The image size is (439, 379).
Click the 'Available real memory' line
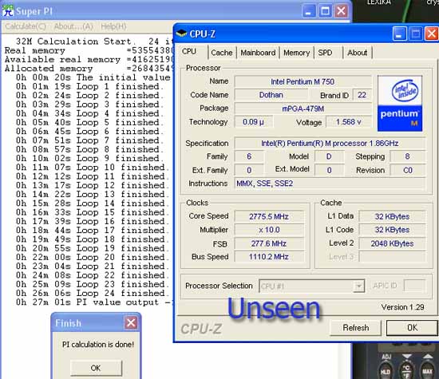tap(89, 60)
